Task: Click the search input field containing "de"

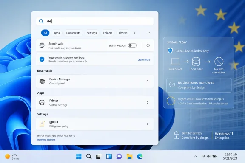Action: (95, 21)
